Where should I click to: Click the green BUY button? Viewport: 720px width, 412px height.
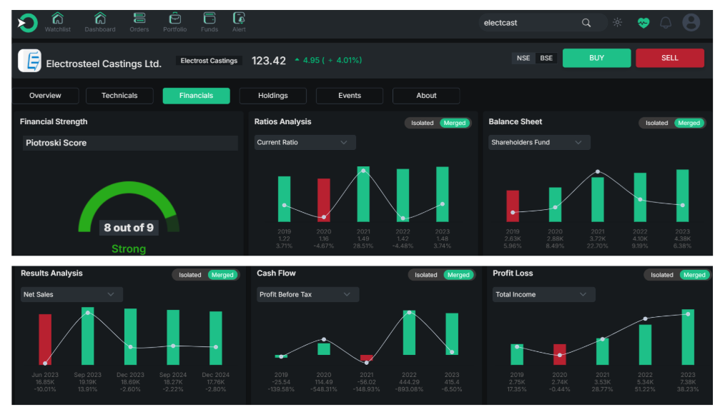(596, 58)
